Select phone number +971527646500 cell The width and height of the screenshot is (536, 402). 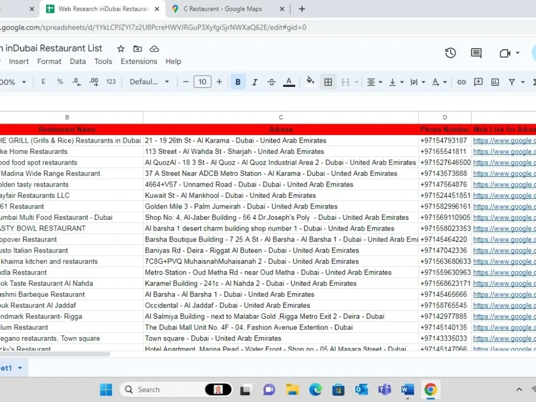tap(445, 163)
